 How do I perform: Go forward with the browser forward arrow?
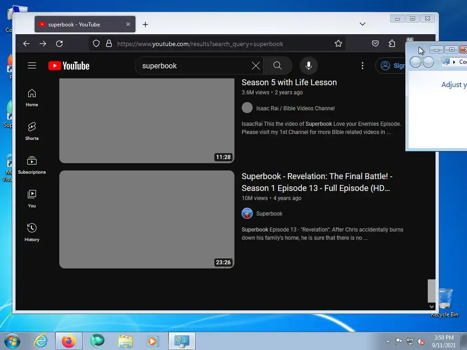pyautogui.click(x=43, y=44)
